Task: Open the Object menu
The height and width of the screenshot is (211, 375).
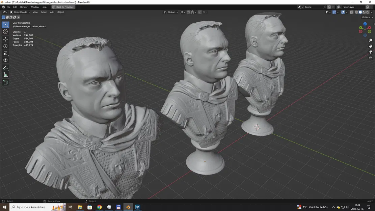Action: (61, 12)
